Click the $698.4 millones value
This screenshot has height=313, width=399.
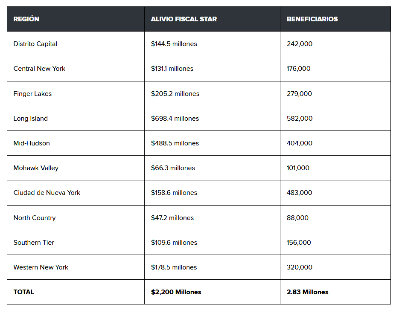(x=175, y=119)
